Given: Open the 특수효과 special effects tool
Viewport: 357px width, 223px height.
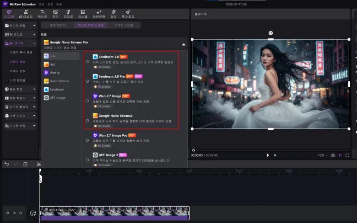Looking at the screenshot, I should pyautogui.click(x=128, y=14).
